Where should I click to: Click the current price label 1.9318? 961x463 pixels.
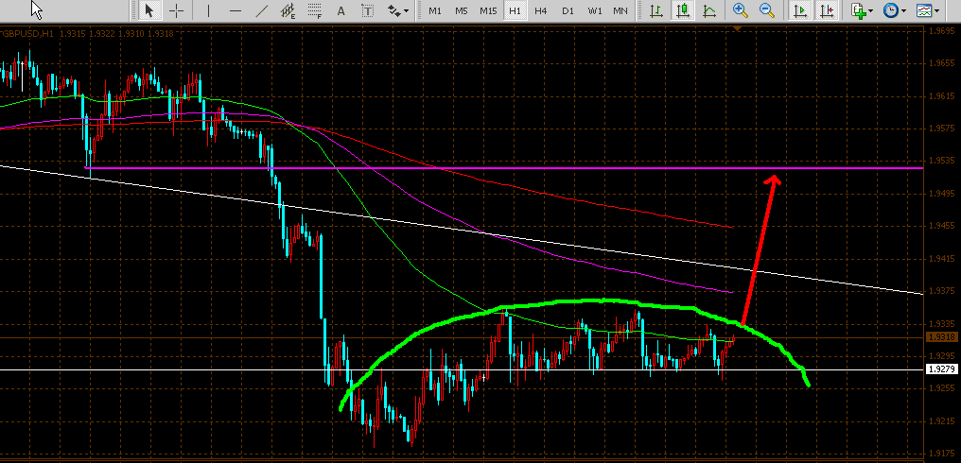942,337
